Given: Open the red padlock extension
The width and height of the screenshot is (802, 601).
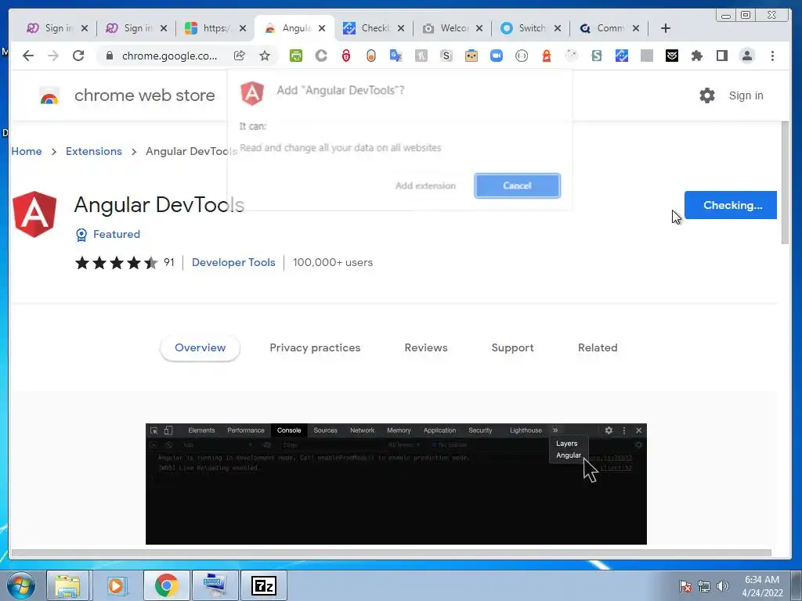Looking at the screenshot, I should (346, 56).
